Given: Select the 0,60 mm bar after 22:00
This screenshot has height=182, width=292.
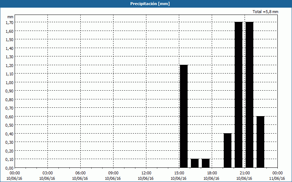Looking at the screenshot, I should [x=260, y=142].
